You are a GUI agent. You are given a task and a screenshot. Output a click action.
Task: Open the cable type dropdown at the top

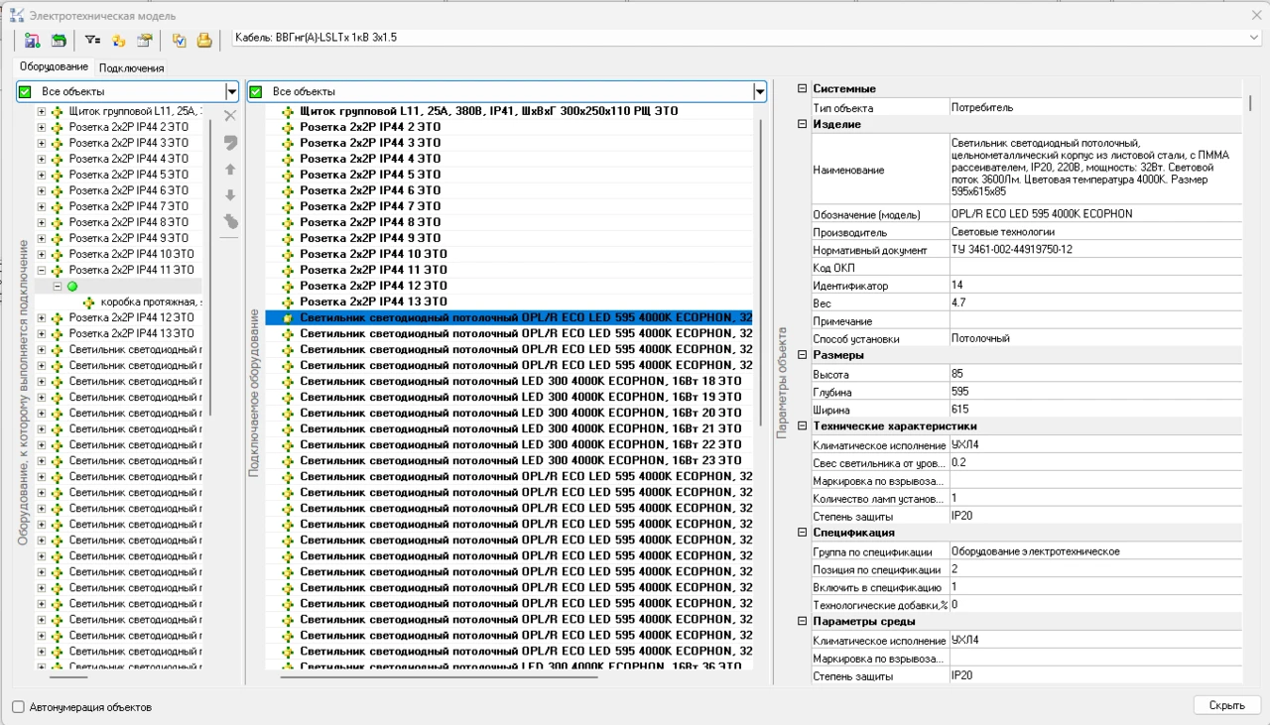coord(1254,38)
